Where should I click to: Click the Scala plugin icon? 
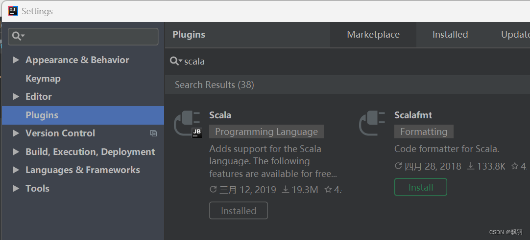coord(188,124)
